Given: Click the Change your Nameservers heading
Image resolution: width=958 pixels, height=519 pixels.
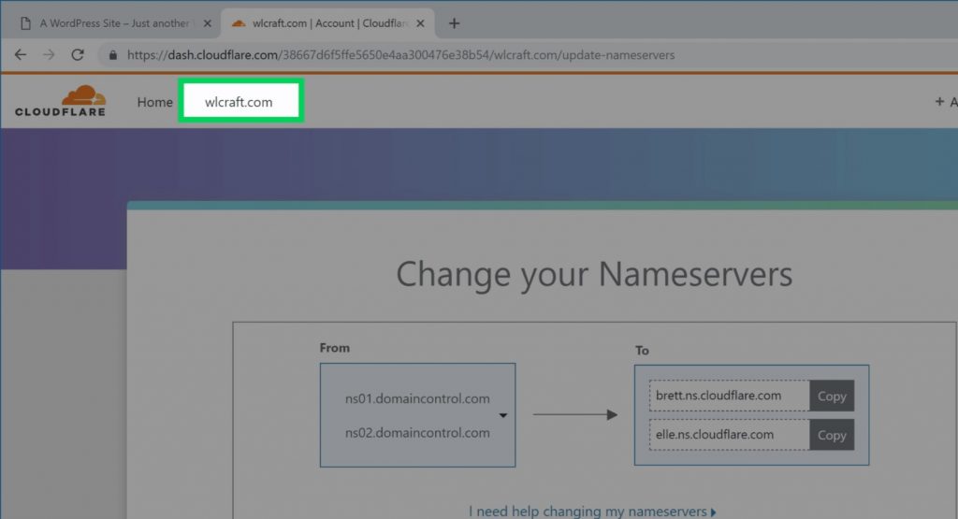Looking at the screenshot, I should [594, 274].
